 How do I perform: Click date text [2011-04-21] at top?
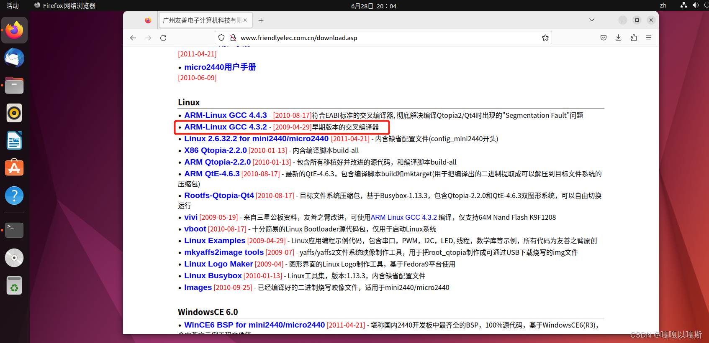coord(197,54)
